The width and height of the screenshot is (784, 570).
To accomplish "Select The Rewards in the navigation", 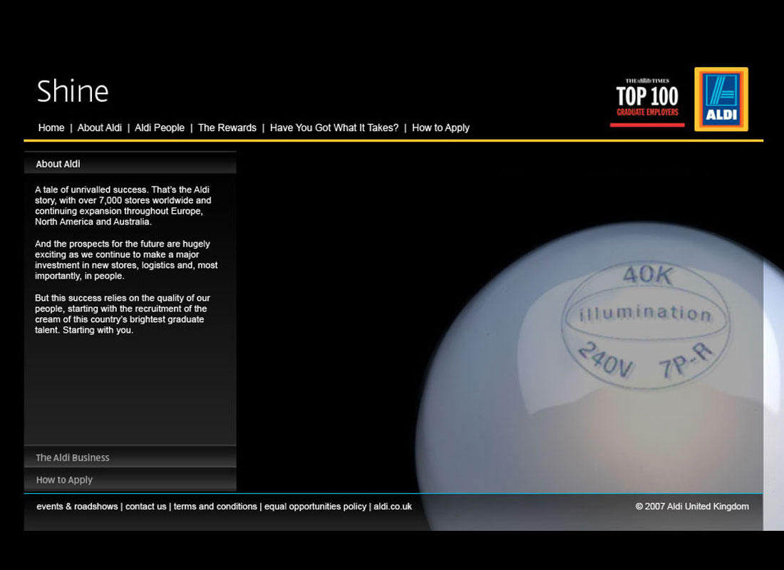I will tap(227, 128).
